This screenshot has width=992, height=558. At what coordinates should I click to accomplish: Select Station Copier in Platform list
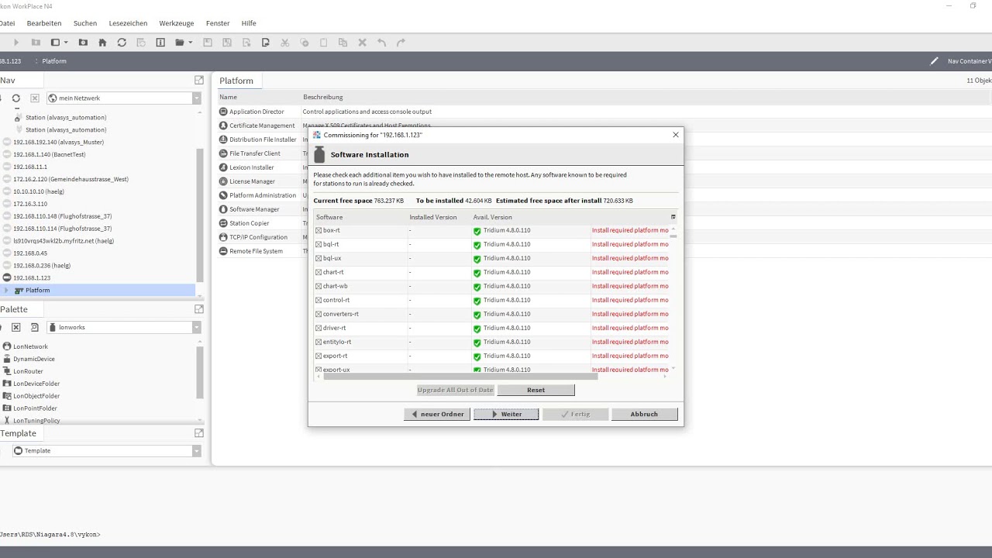pos(249,223)
